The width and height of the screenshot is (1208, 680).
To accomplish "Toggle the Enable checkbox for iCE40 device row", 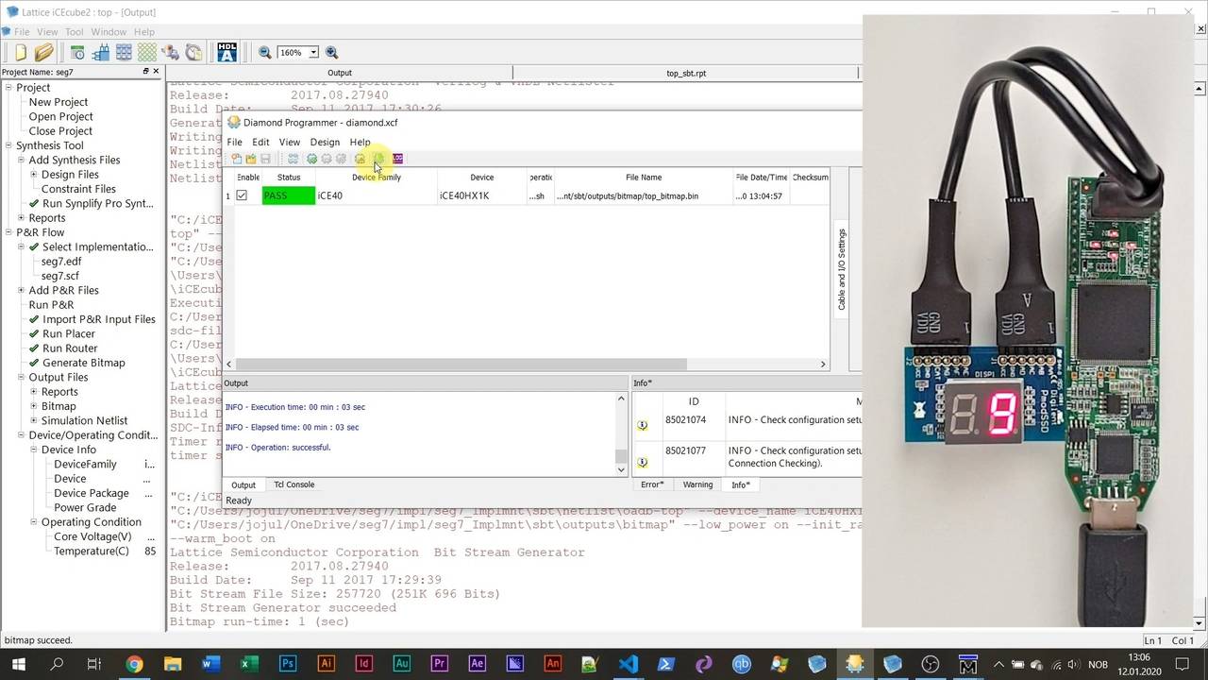I will [242, 195].
